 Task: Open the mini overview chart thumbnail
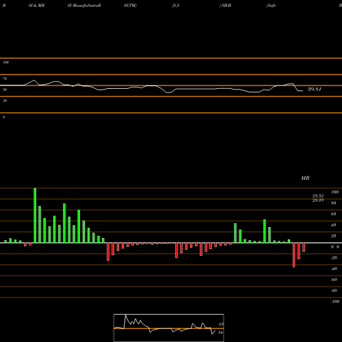click(169, 328)
